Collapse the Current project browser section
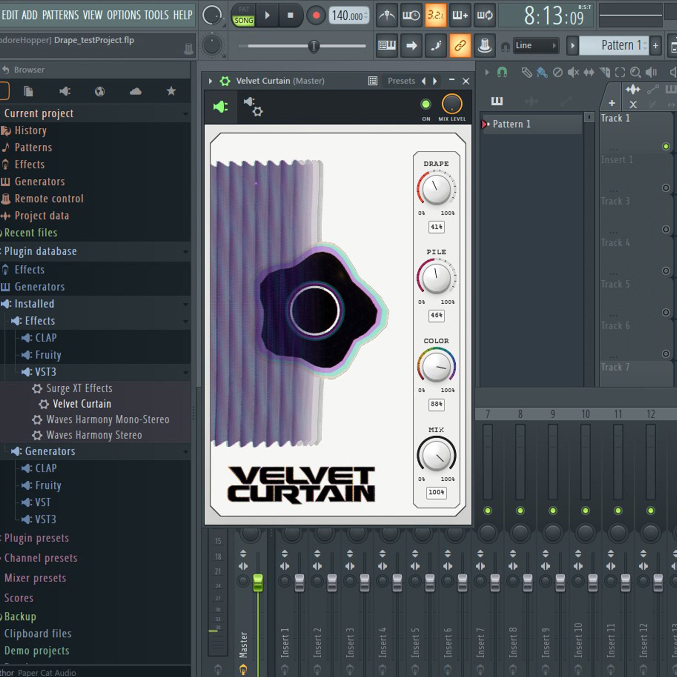The width and height of the screenshot is (677, 677). point(186,114)
